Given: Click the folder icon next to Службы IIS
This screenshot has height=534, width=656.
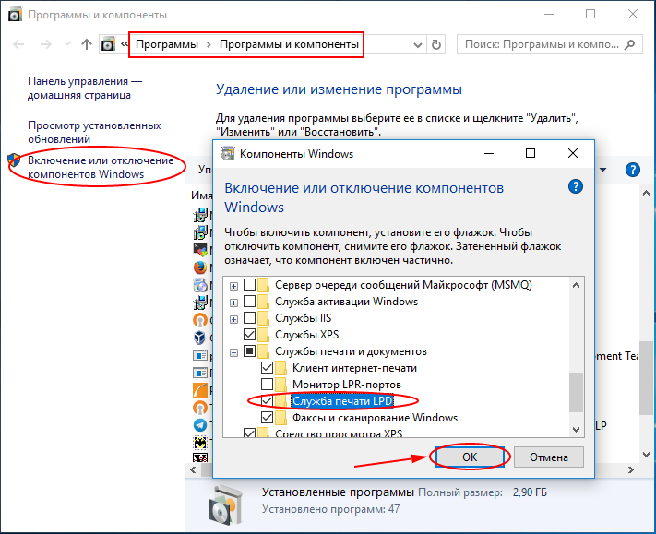Looking at the screenshot, I should [264, 318].
